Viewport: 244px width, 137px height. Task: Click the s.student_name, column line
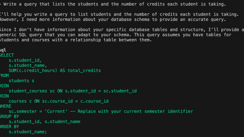28,65
